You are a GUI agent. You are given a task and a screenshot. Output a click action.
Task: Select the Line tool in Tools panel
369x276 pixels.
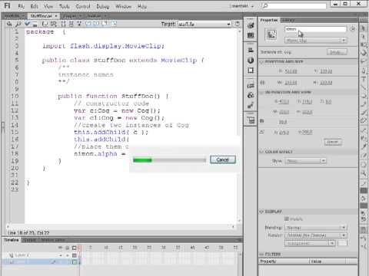point(363,87)
